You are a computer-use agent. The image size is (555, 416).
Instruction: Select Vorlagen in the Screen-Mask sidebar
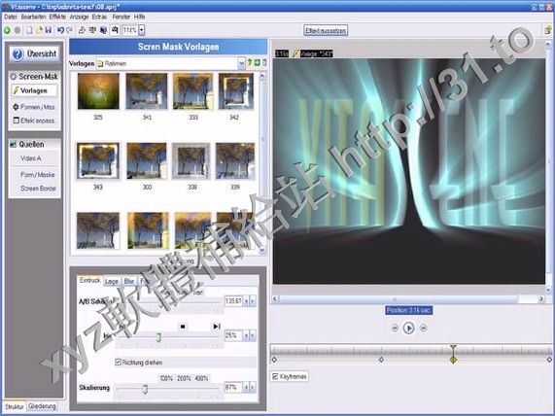click(34, 90)
